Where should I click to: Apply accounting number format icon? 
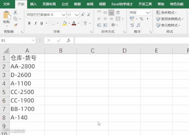click(132, 19)
